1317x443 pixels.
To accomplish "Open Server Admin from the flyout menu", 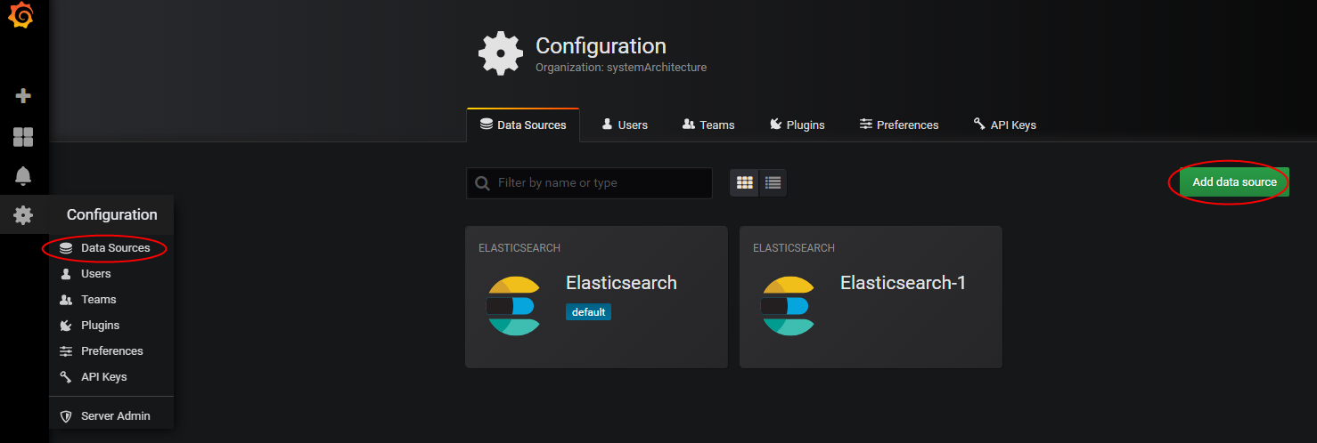I will 111,416.
